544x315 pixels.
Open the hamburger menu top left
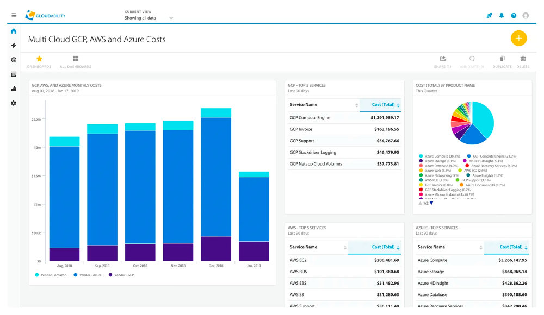coord(14,15)
